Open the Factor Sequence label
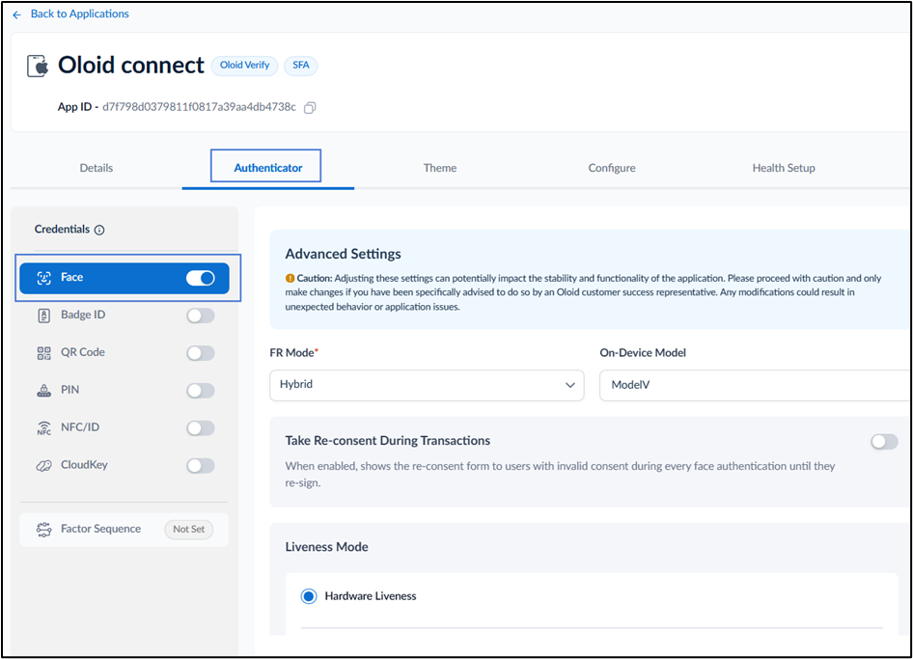The image size is (913, 659). pyautogui.click(x=100, y=529)
